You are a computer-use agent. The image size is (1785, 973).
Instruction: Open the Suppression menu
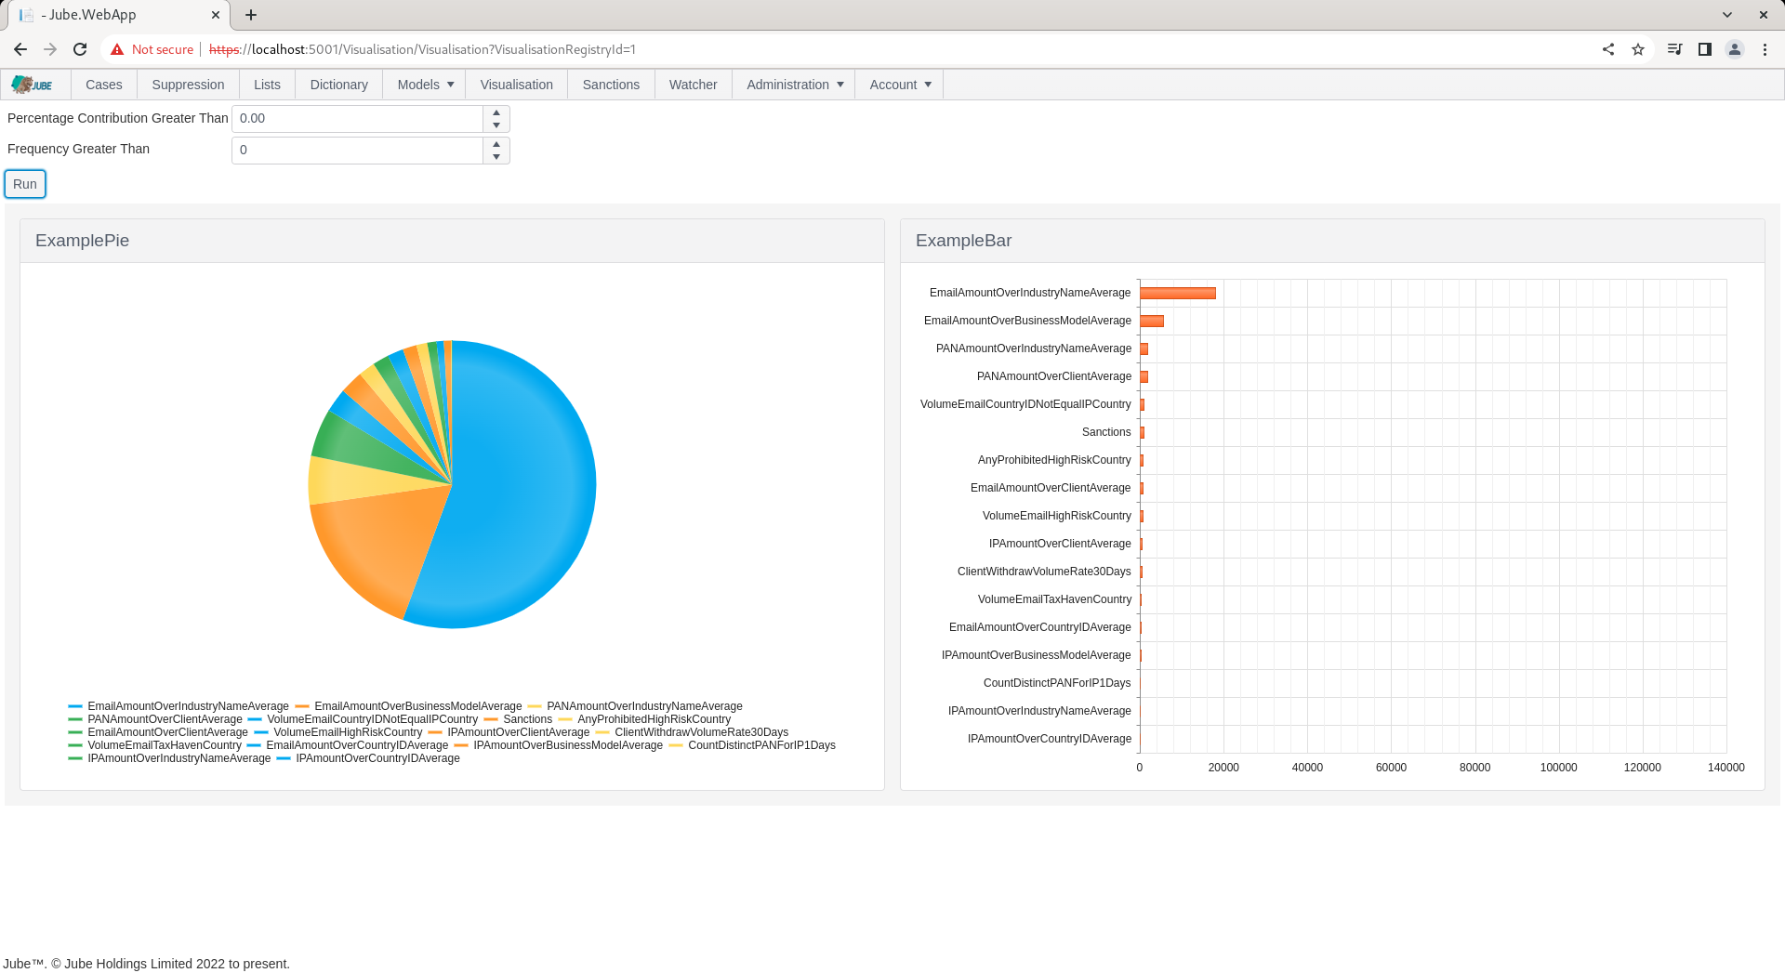tap(188, 85)
